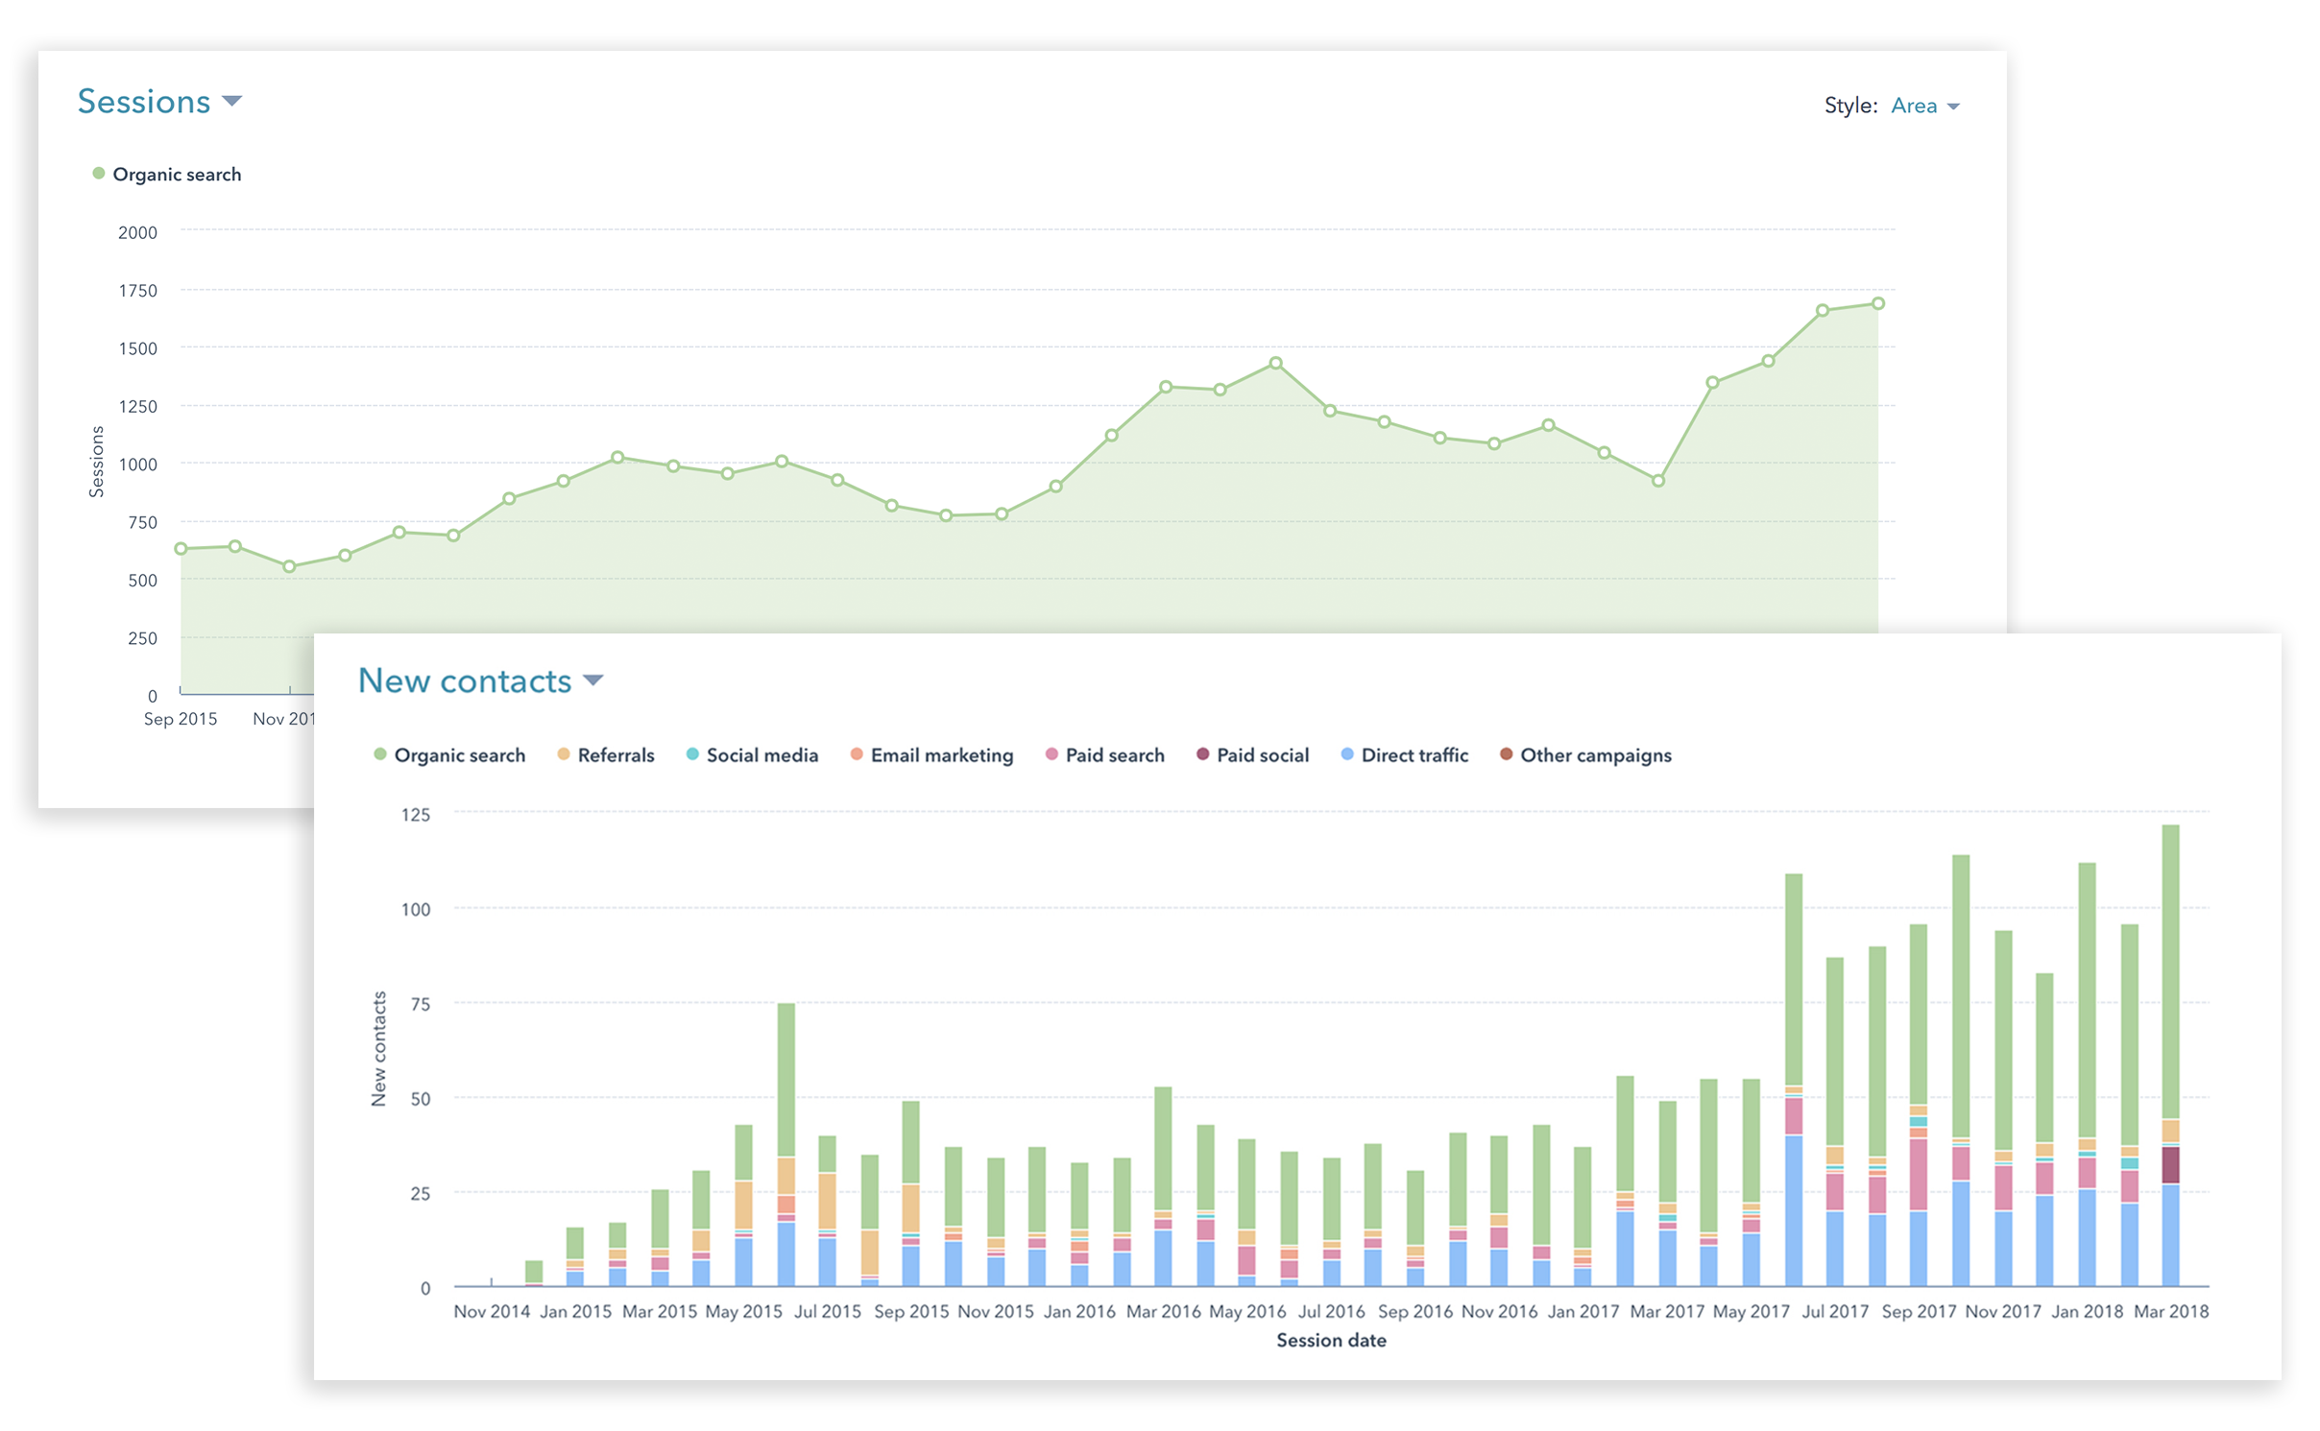
Task: Click the Email marketing legend dot
Action: (857, 754)
